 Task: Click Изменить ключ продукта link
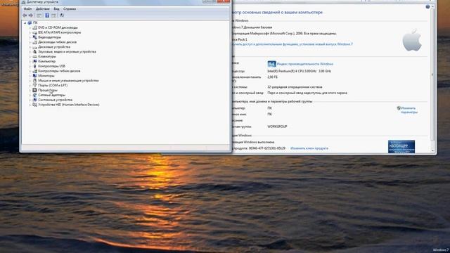pos(309,148)
